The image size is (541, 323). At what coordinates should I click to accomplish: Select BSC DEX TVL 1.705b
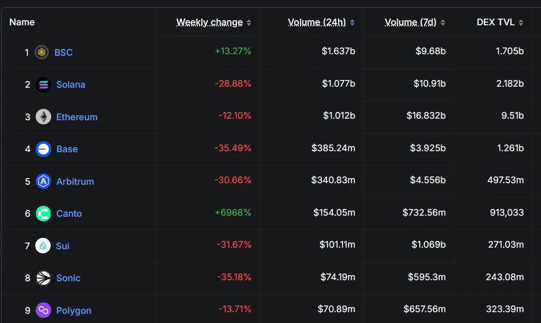pyautogui.click(x=510, y=51)
